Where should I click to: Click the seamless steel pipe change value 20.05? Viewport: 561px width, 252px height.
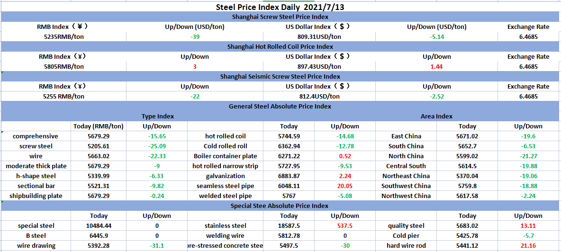(x=344, y=186)
